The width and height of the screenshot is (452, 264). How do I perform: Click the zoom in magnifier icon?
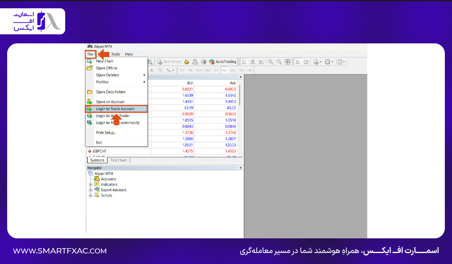(x=270, y=62)
